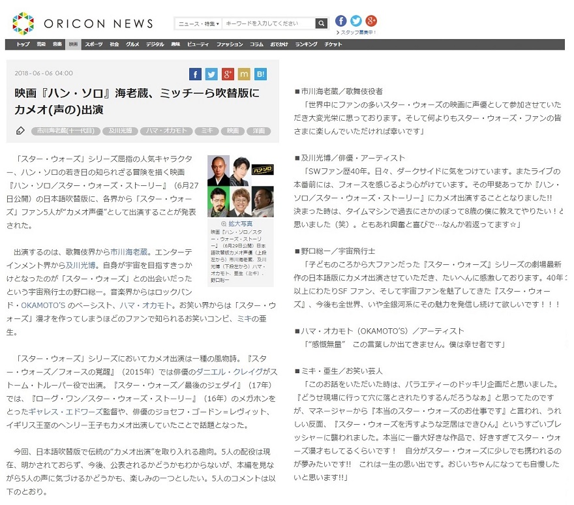This screenshot has height=505, width=574.
Task: Share the article on Google+
Action: pyautogui.click(x=228, y=74)
